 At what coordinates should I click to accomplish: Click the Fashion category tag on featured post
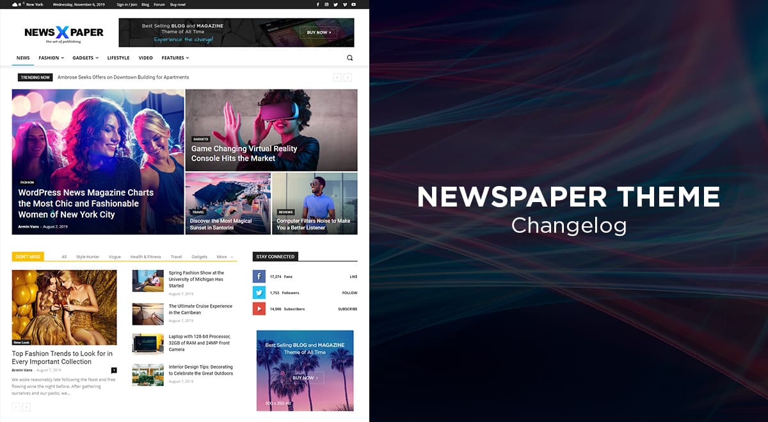point(27,182)
